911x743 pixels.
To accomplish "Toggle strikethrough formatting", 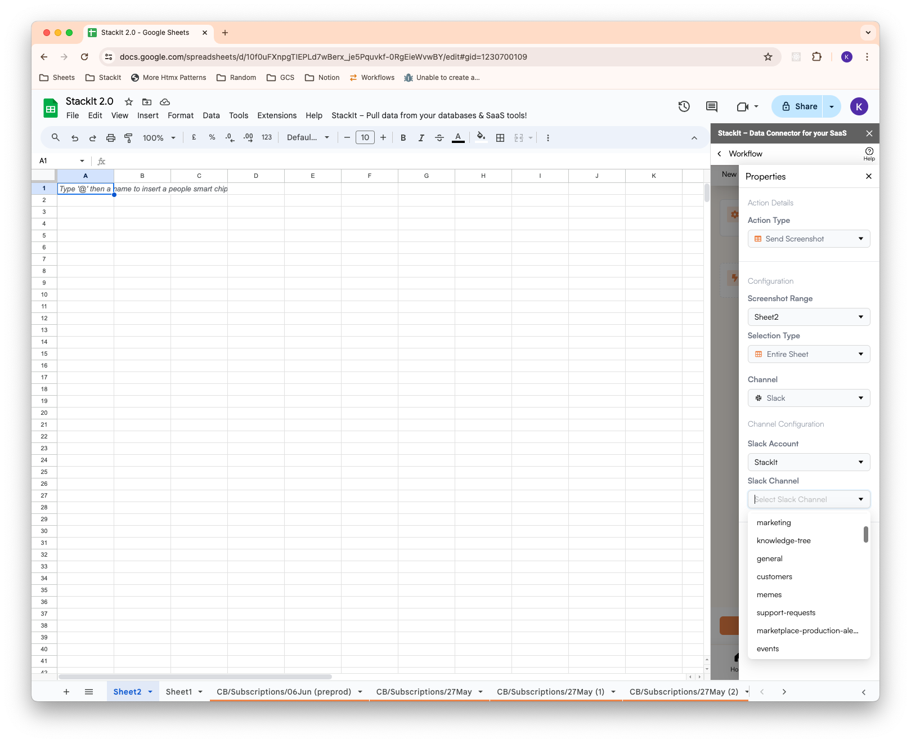I will coord(439,137).
